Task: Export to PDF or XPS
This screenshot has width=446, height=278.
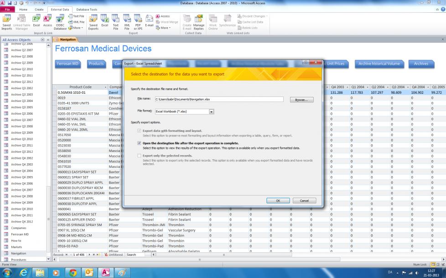Action: pyautogui.click(x=138, y=22)
